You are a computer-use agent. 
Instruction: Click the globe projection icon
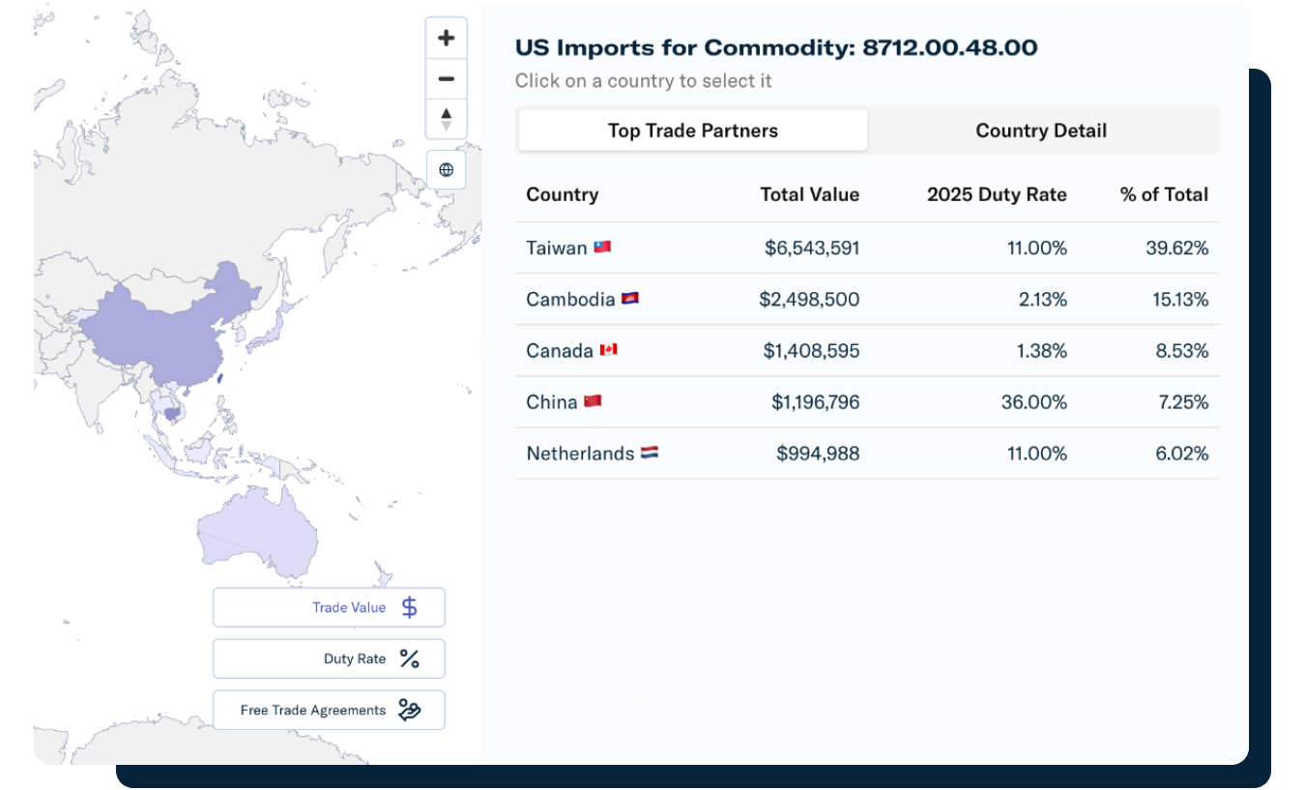[446, 169]
